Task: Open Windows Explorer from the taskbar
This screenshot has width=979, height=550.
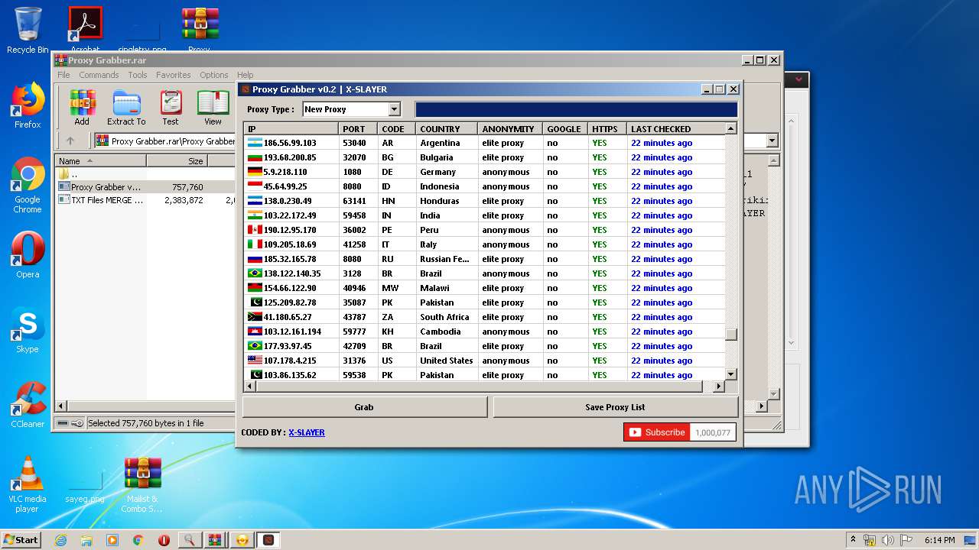Action: 86,540
